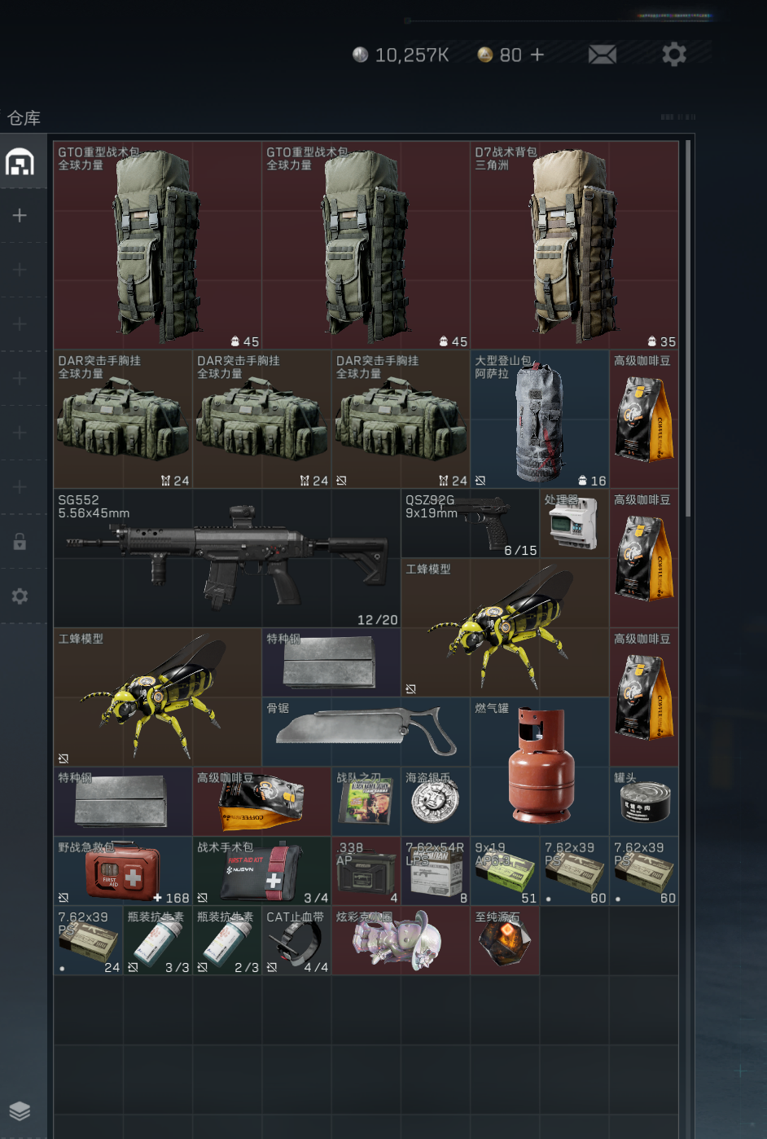
Task: Select the 战术手术包 surgical kit
Action: tap(262, 871)
